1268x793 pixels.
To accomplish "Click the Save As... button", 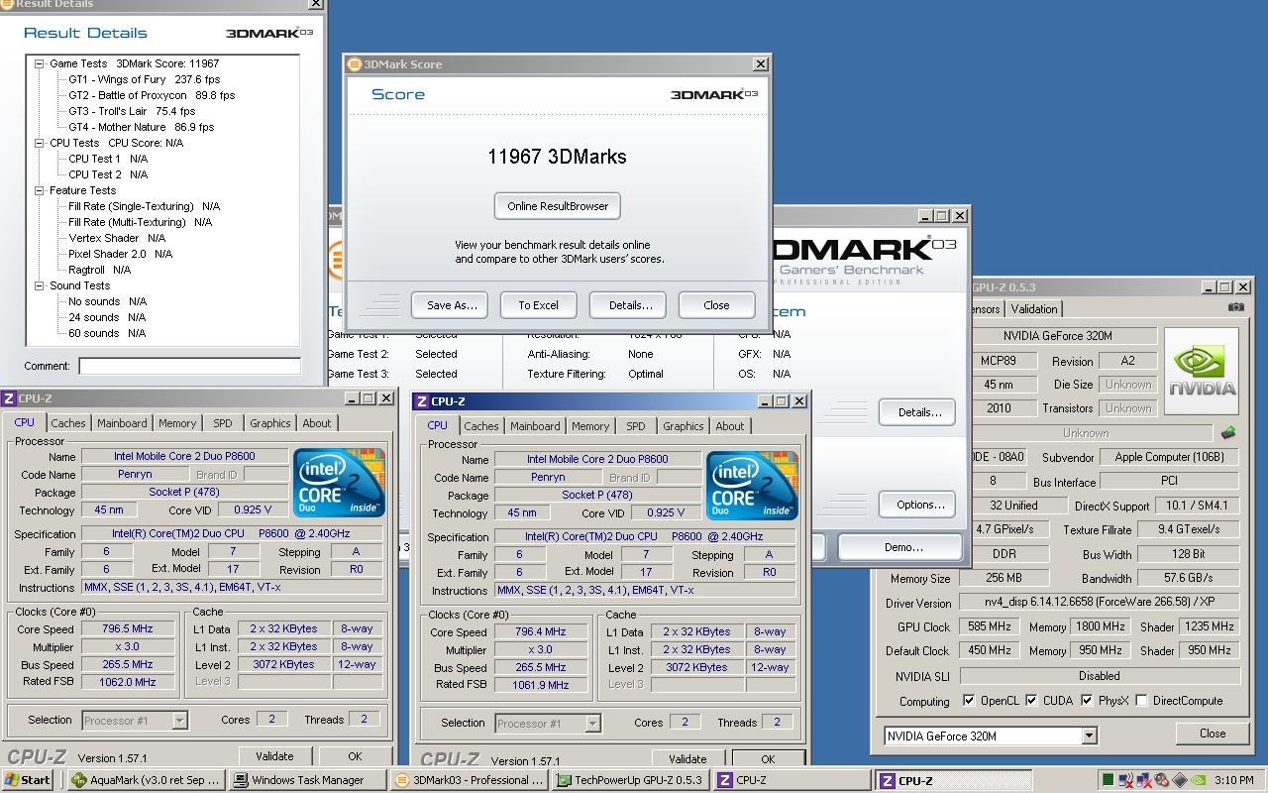I will point(452,305).
